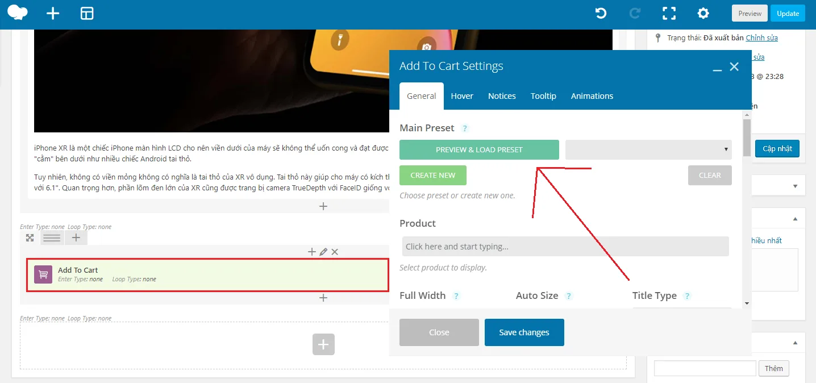
Task: Click the 'Choose preset or create new one.' hint
Action: coord(457,195)
